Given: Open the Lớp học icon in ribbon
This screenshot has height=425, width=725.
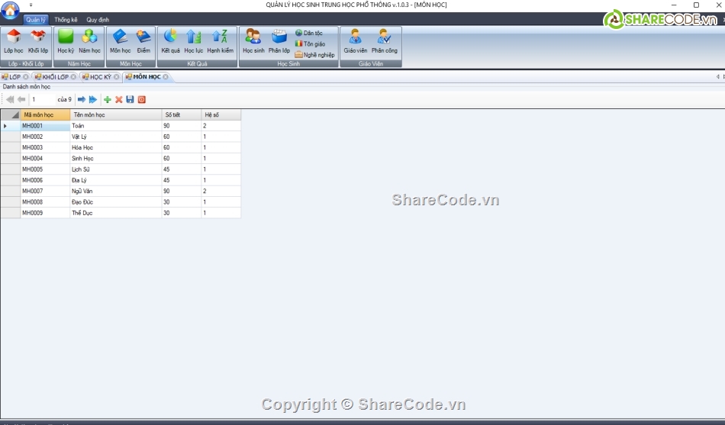Looking at the screenshot, I should pyautogui.click(x=14, y=40).
